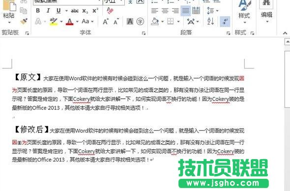Collapse the ribbon with chevron
The height and width of the screenshot is (191, 290).
click(285, 33)
